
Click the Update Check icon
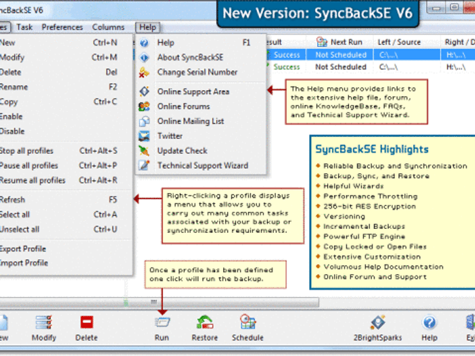(144, 151)
